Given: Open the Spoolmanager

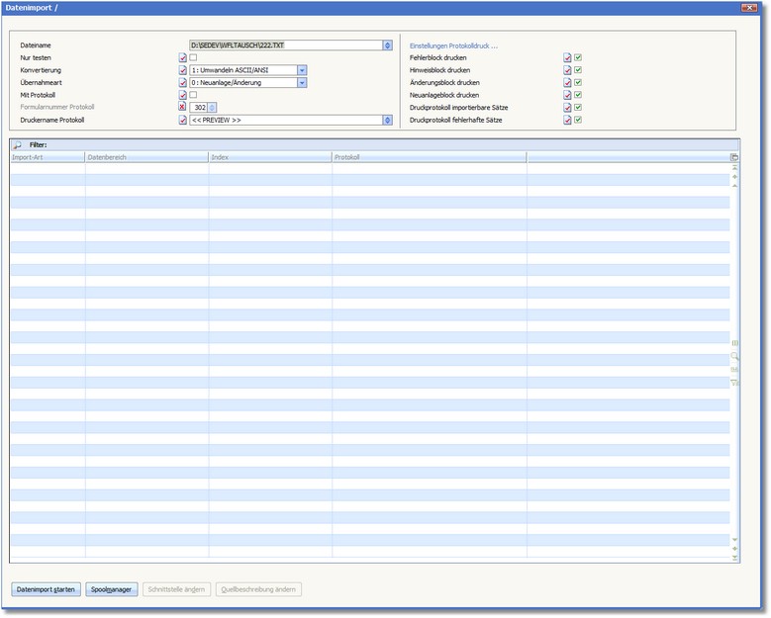Looking at the screenshot, I should click(112, 589).
